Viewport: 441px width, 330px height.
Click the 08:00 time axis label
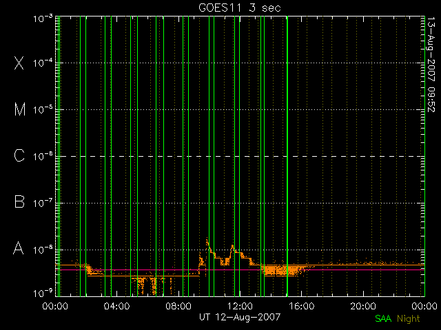click(x=178, y=306)
